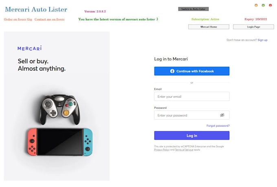This screenshot has width=277, height=187.
Task: Click the Switch to Auto Lister button
Action: click(193, 9)
